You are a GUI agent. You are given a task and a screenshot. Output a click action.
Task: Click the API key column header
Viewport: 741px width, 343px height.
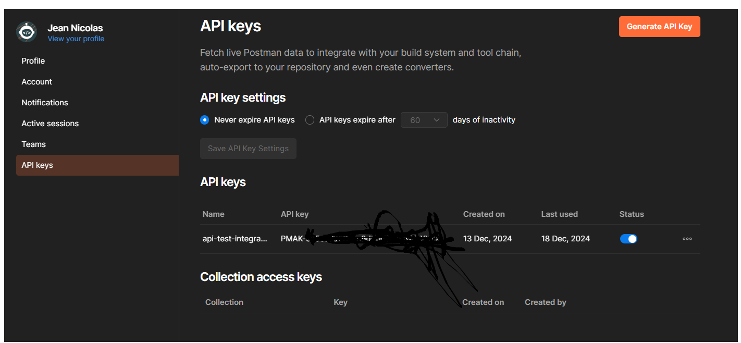click(x=295, y=214)
